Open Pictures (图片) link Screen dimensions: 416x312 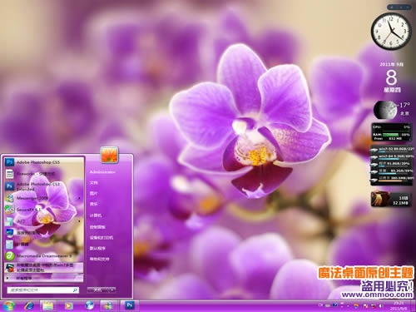tap(93, 193)
